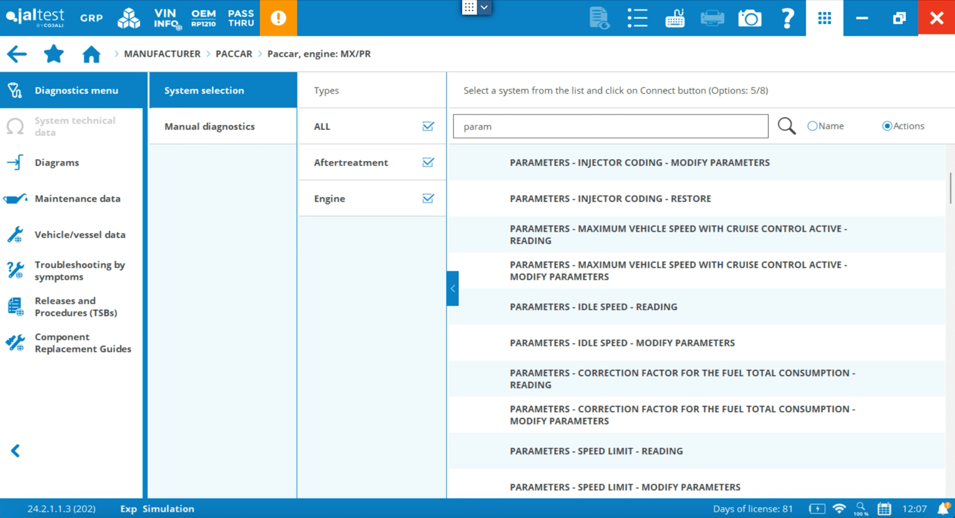Click the param search input field

coord(610,126)
